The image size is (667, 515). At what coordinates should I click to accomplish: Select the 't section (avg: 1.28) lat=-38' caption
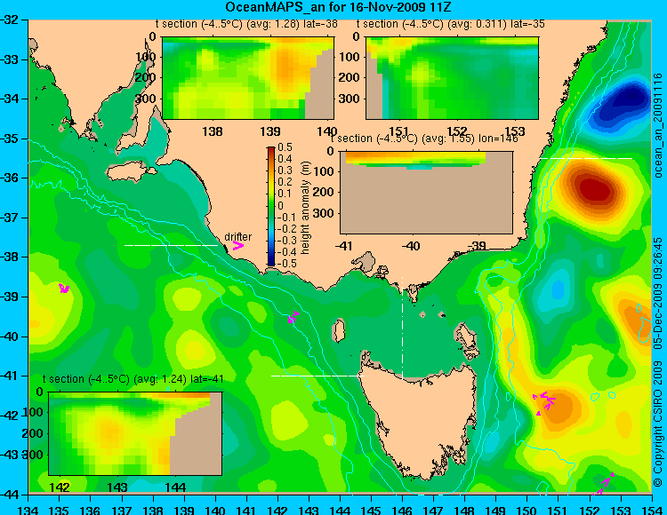click(x=246, y=24)
